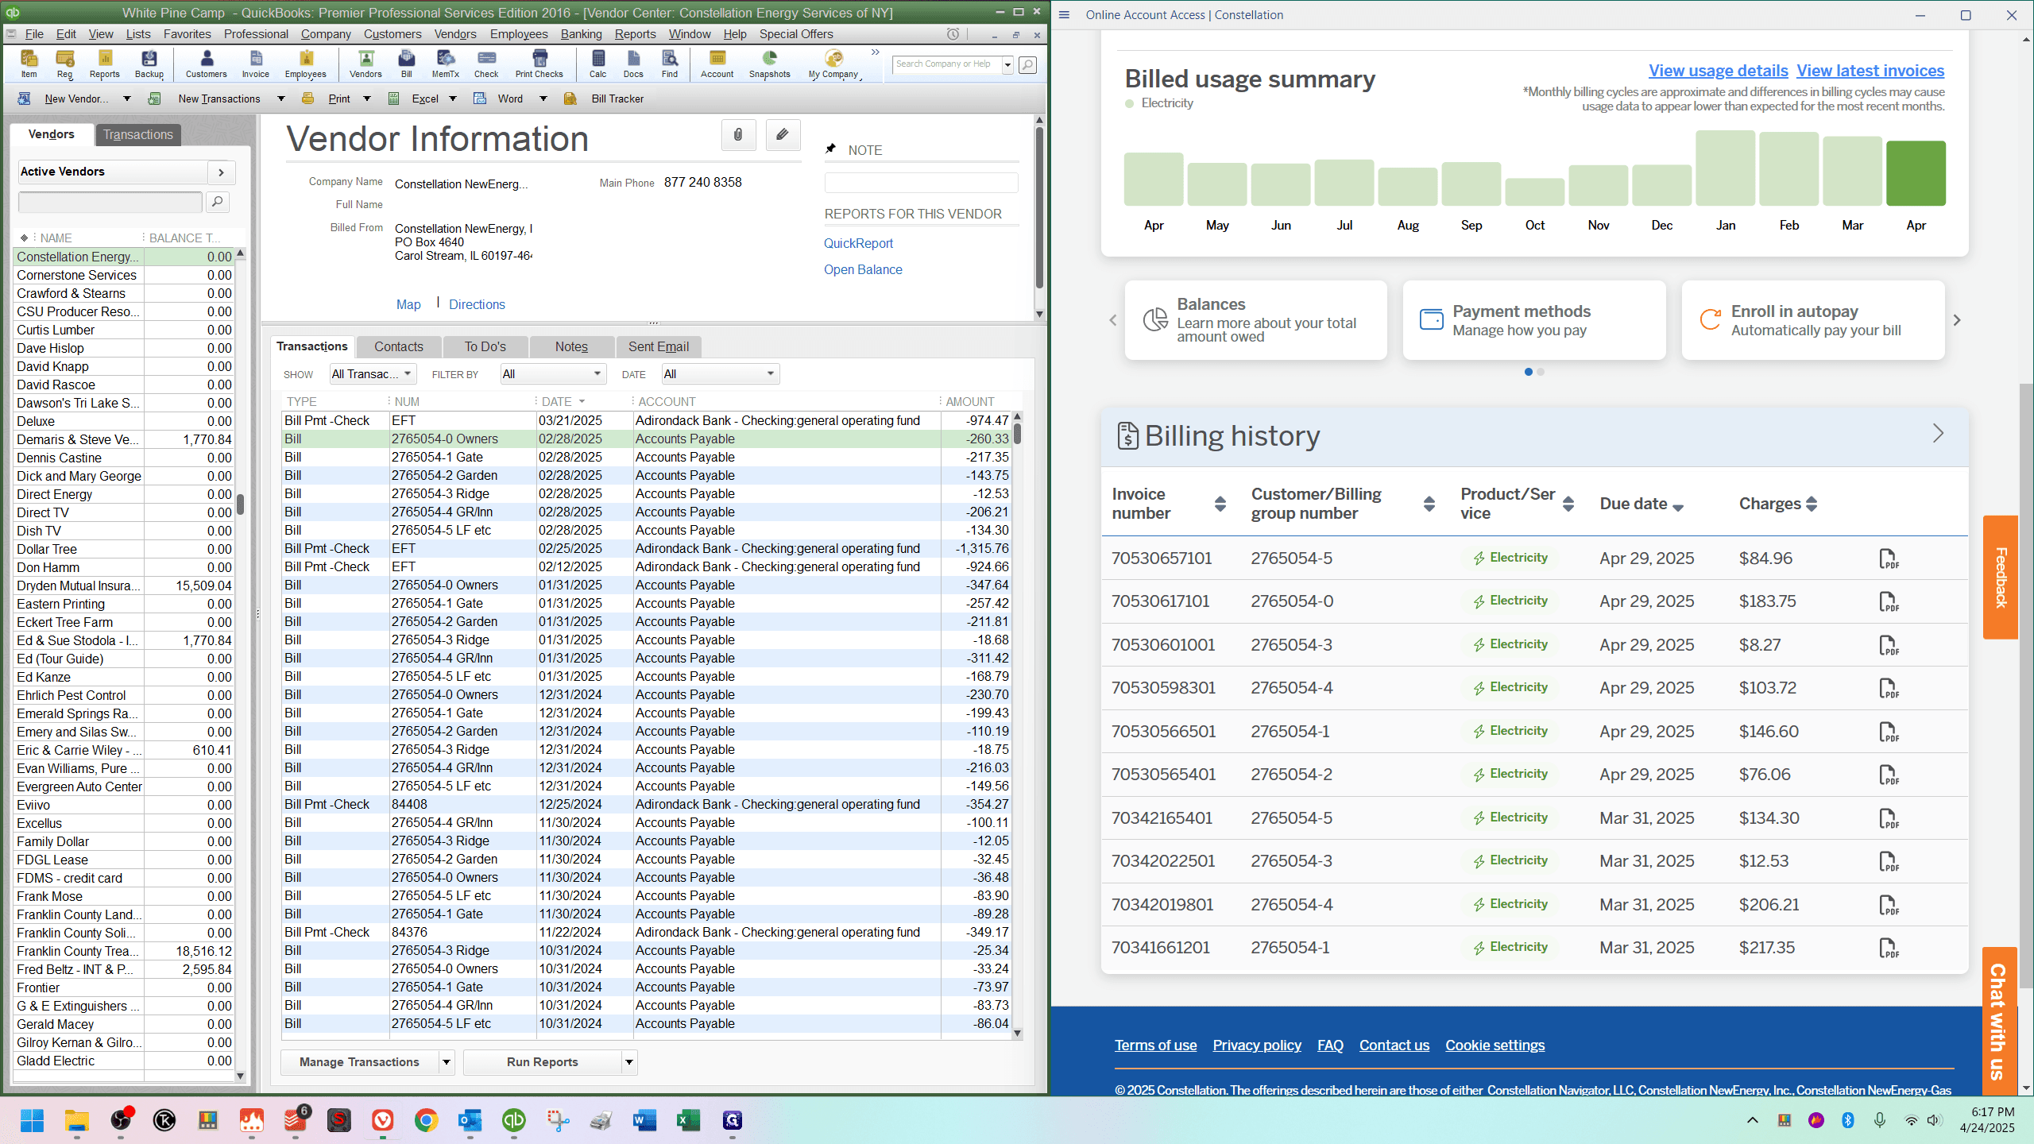Click the vendor search magnifier button
Image resolution: width=2034 pixels, height=1144 pixels.
click(217, 202)
